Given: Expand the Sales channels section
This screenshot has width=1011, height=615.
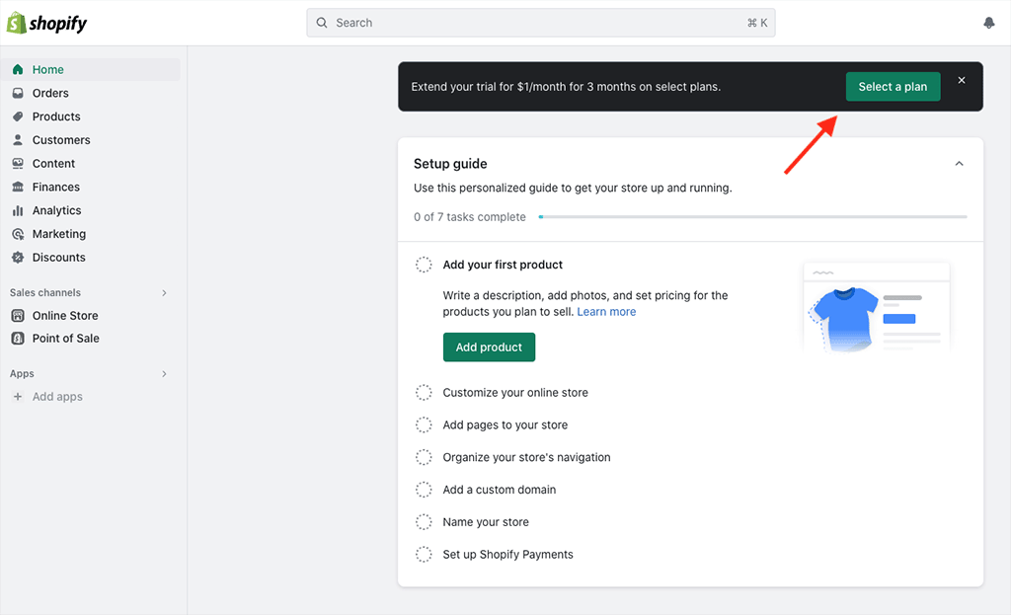Looking at the screenshot, I should click(x=164, y=292).
